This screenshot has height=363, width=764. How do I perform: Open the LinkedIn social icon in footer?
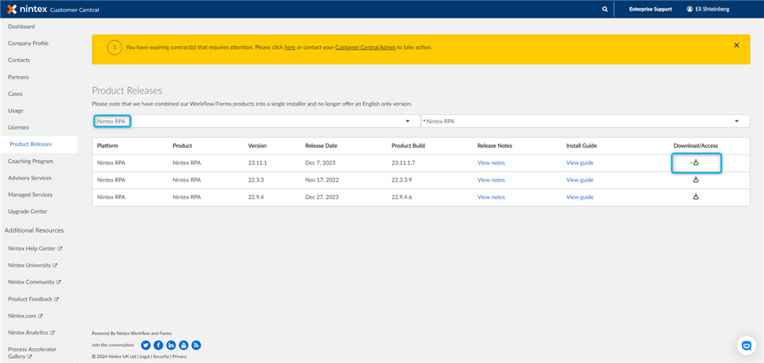coord(171,345)
